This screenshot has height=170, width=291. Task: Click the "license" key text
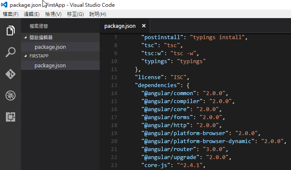(x=149, y=77)
